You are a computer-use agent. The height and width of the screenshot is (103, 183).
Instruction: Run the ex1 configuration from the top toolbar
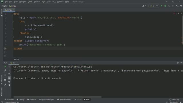[162, 6]
